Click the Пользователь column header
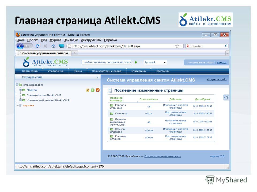 pos(149,99)
